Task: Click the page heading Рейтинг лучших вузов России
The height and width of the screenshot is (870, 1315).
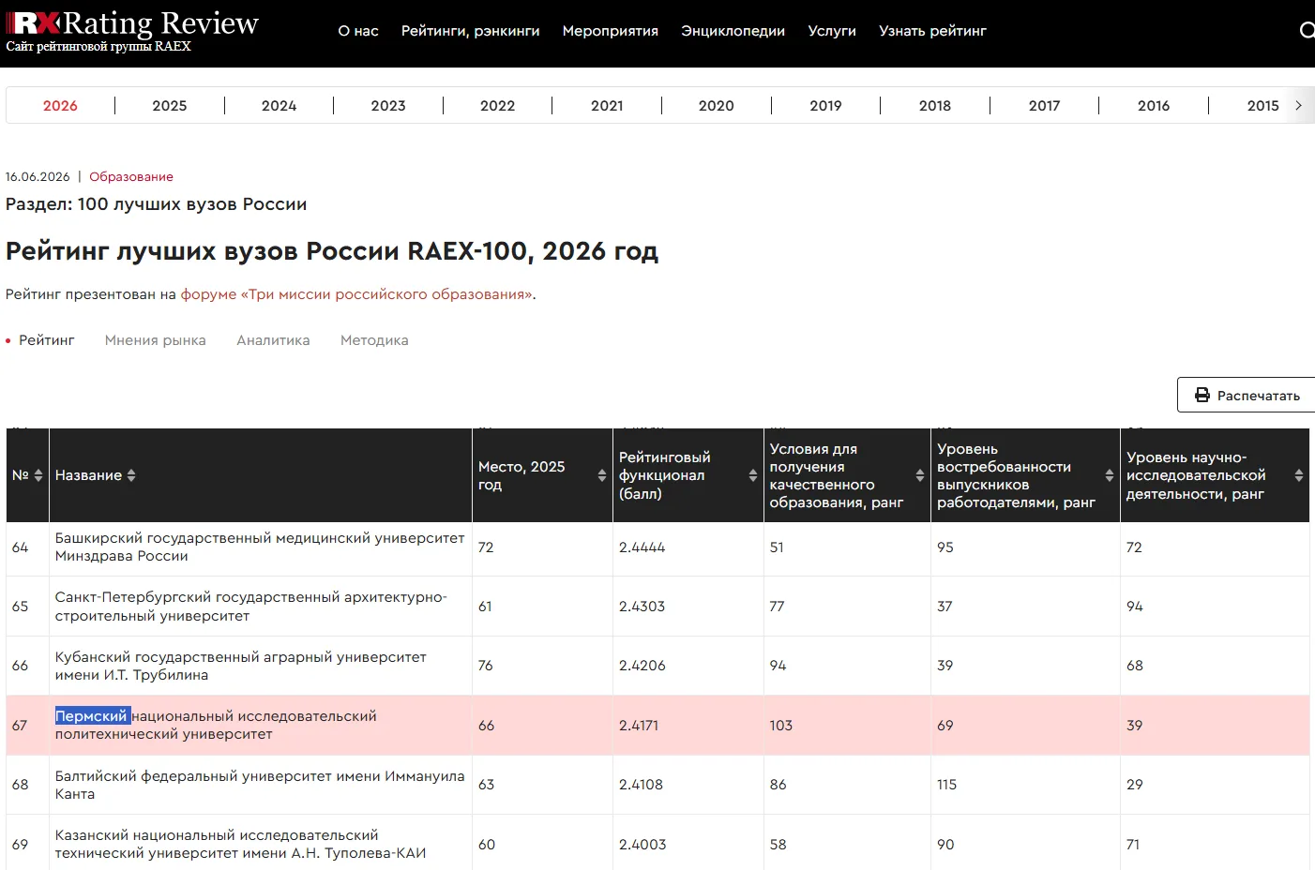Action: pos(332,251)
